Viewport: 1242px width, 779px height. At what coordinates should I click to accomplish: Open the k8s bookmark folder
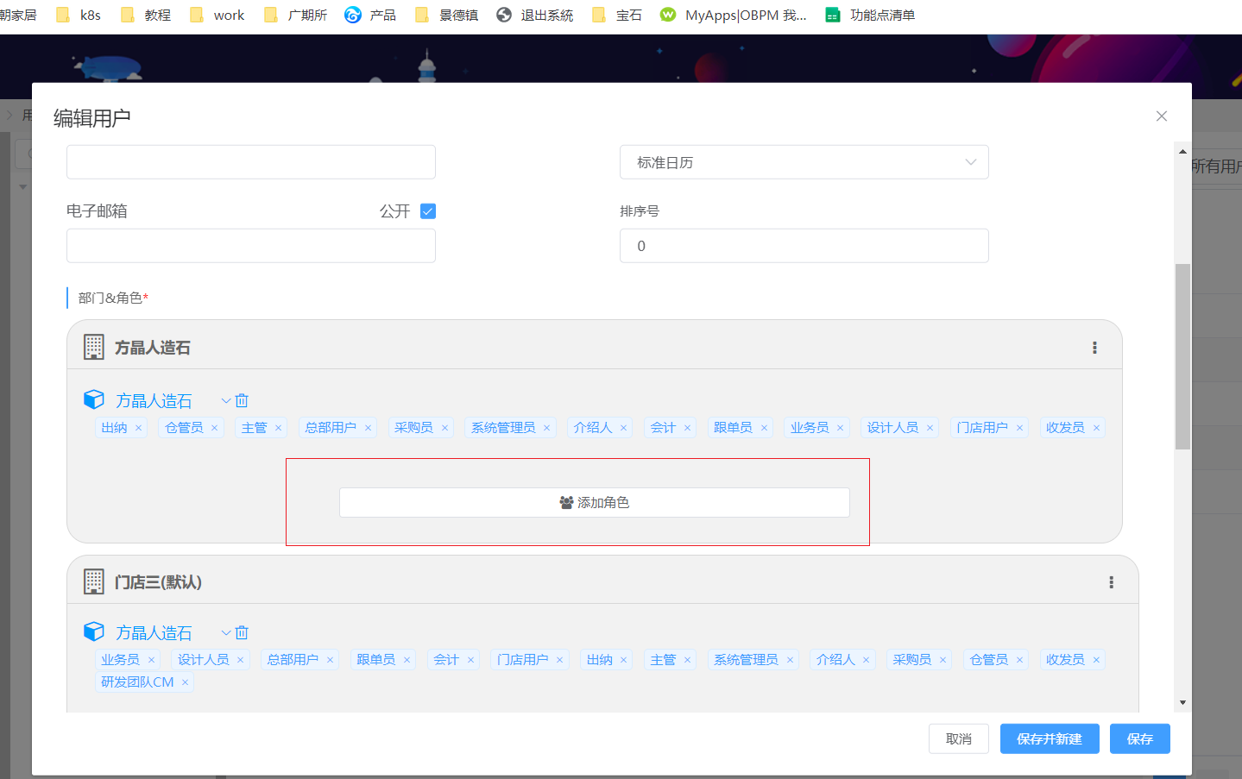(x=79, y=15)
